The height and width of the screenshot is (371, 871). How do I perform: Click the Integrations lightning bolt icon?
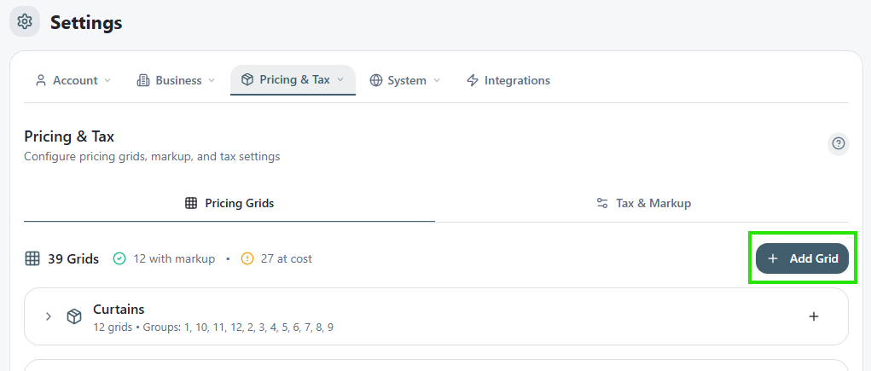pyautogui.click(x=472, y=80)
